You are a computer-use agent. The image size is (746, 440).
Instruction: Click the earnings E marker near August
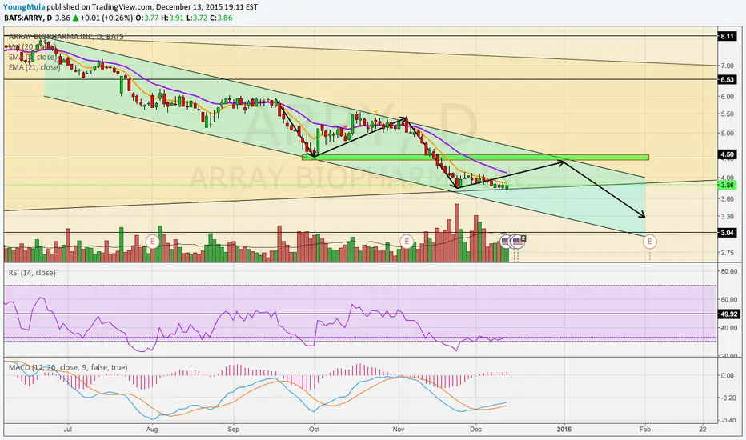(152, 241)
